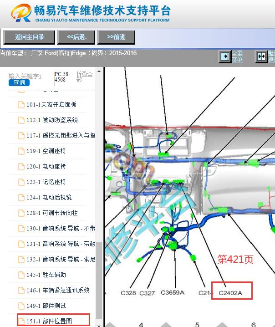Click document icon beside 120-1 电动座椅
275x327 pixels.
click(21, 167)
